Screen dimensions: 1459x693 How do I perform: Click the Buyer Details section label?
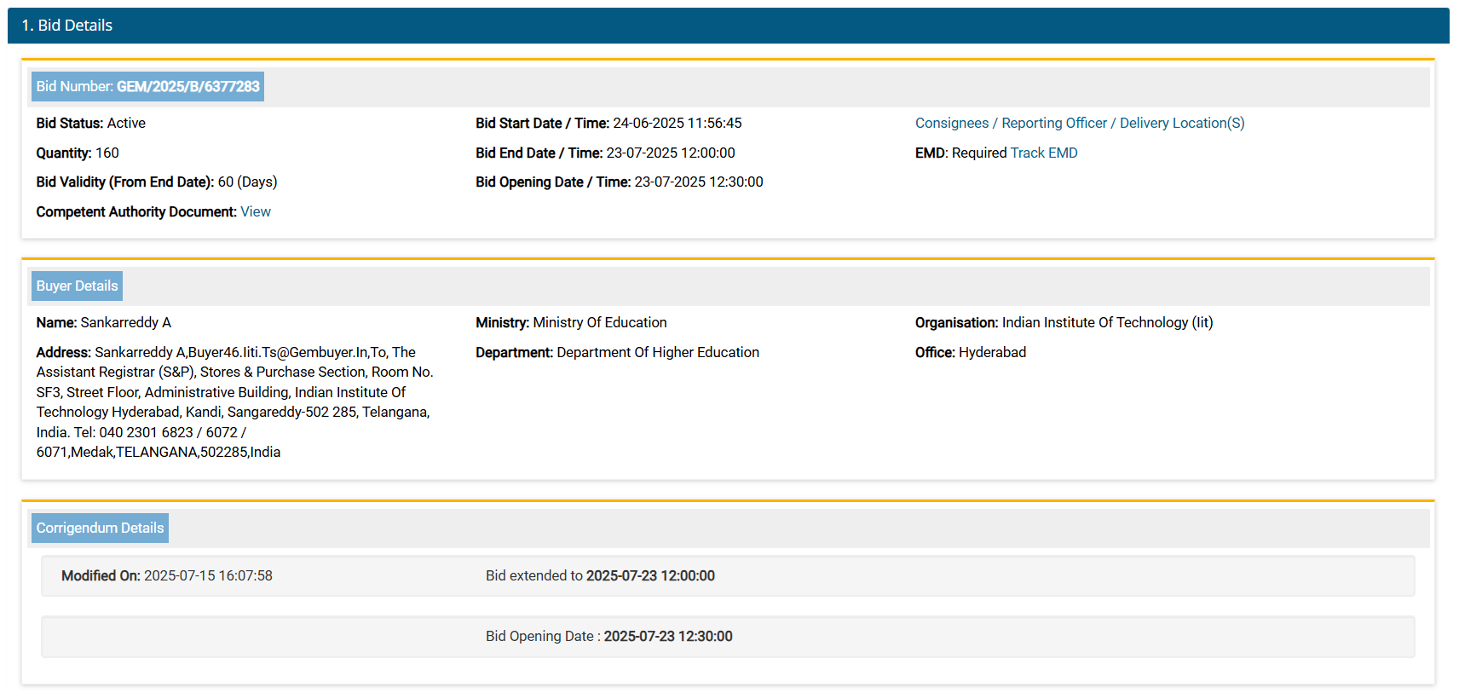(77, 286)
